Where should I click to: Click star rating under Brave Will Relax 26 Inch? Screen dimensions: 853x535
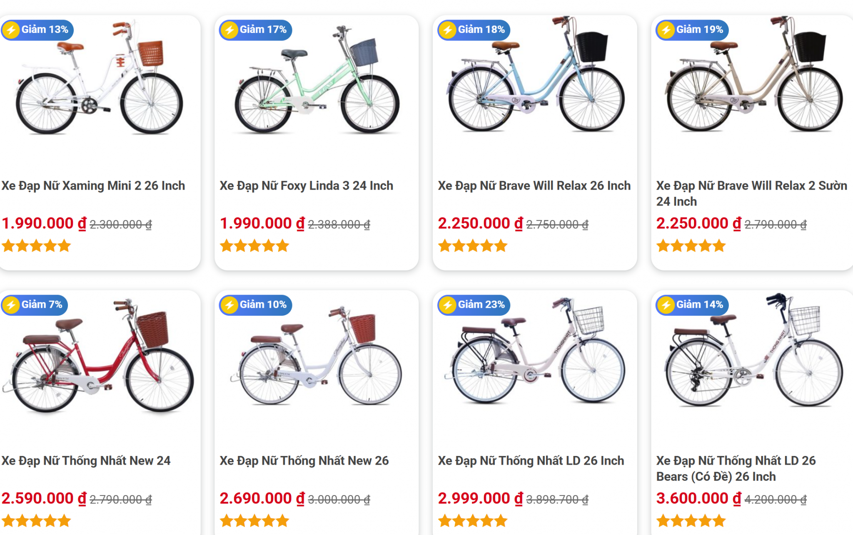473,246
